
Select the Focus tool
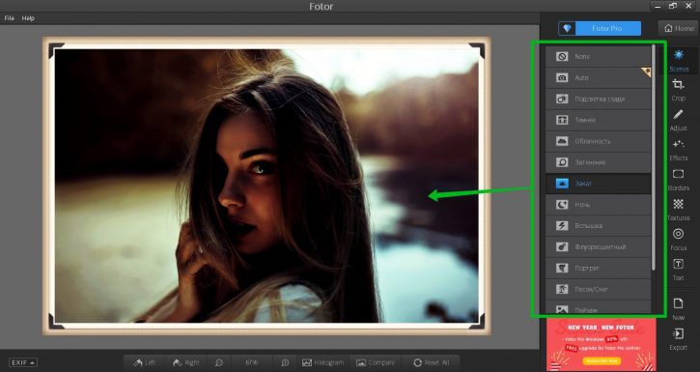point(678,240)
